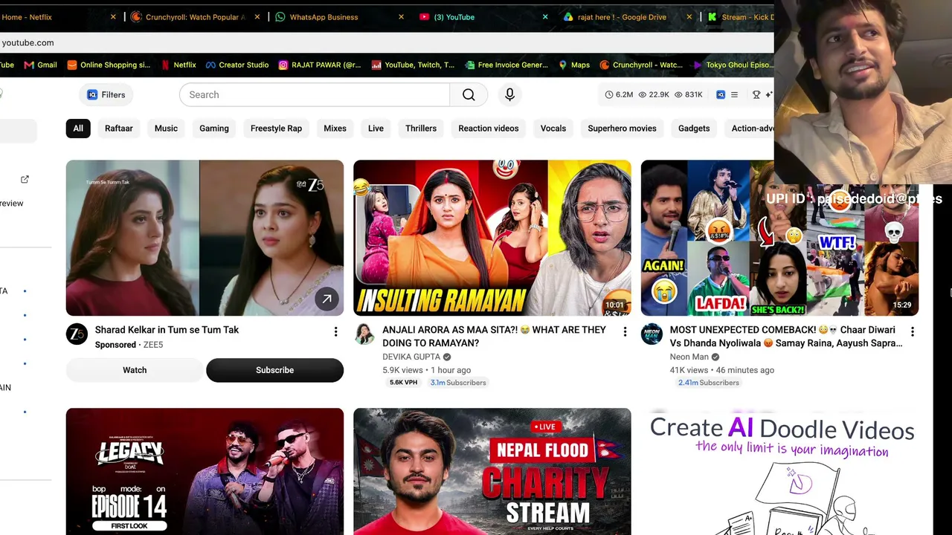This screenshot has height=535, width=952.
Task: Open the RAJAT PAWAR Instagram bookmark
Action: point(320,65)
